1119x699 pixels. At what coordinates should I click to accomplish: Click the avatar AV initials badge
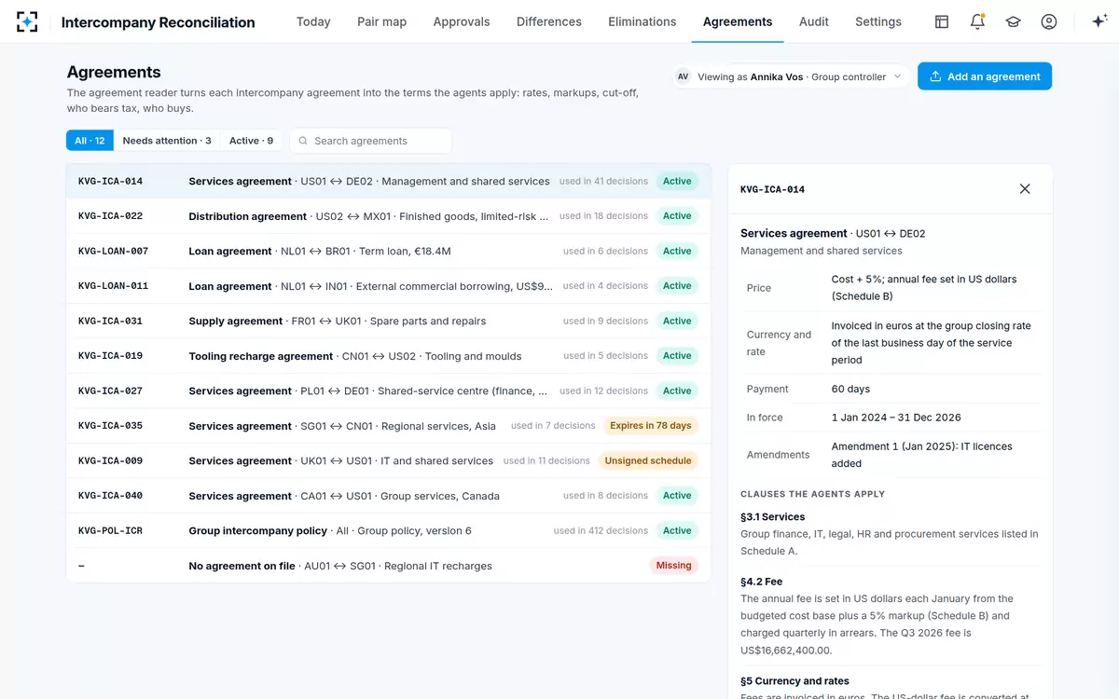coord(684,76)
